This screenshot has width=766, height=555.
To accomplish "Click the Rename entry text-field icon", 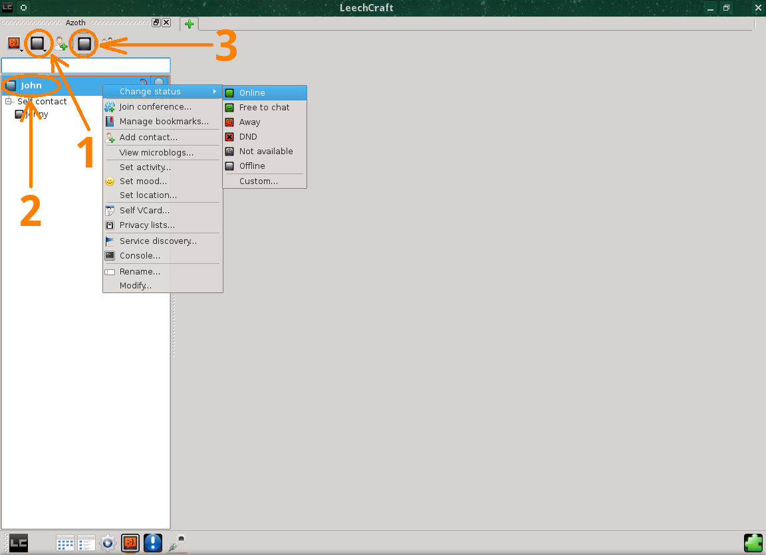I will pyautogui.click(x=110, y=272).
